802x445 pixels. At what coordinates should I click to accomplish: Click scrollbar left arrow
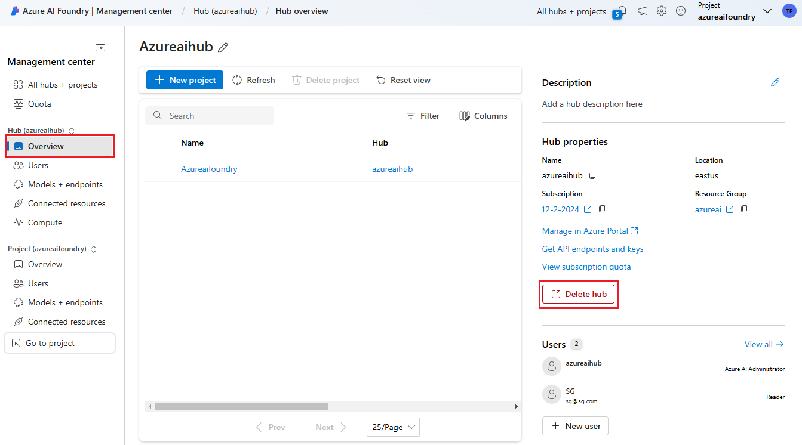coord(149,406)
